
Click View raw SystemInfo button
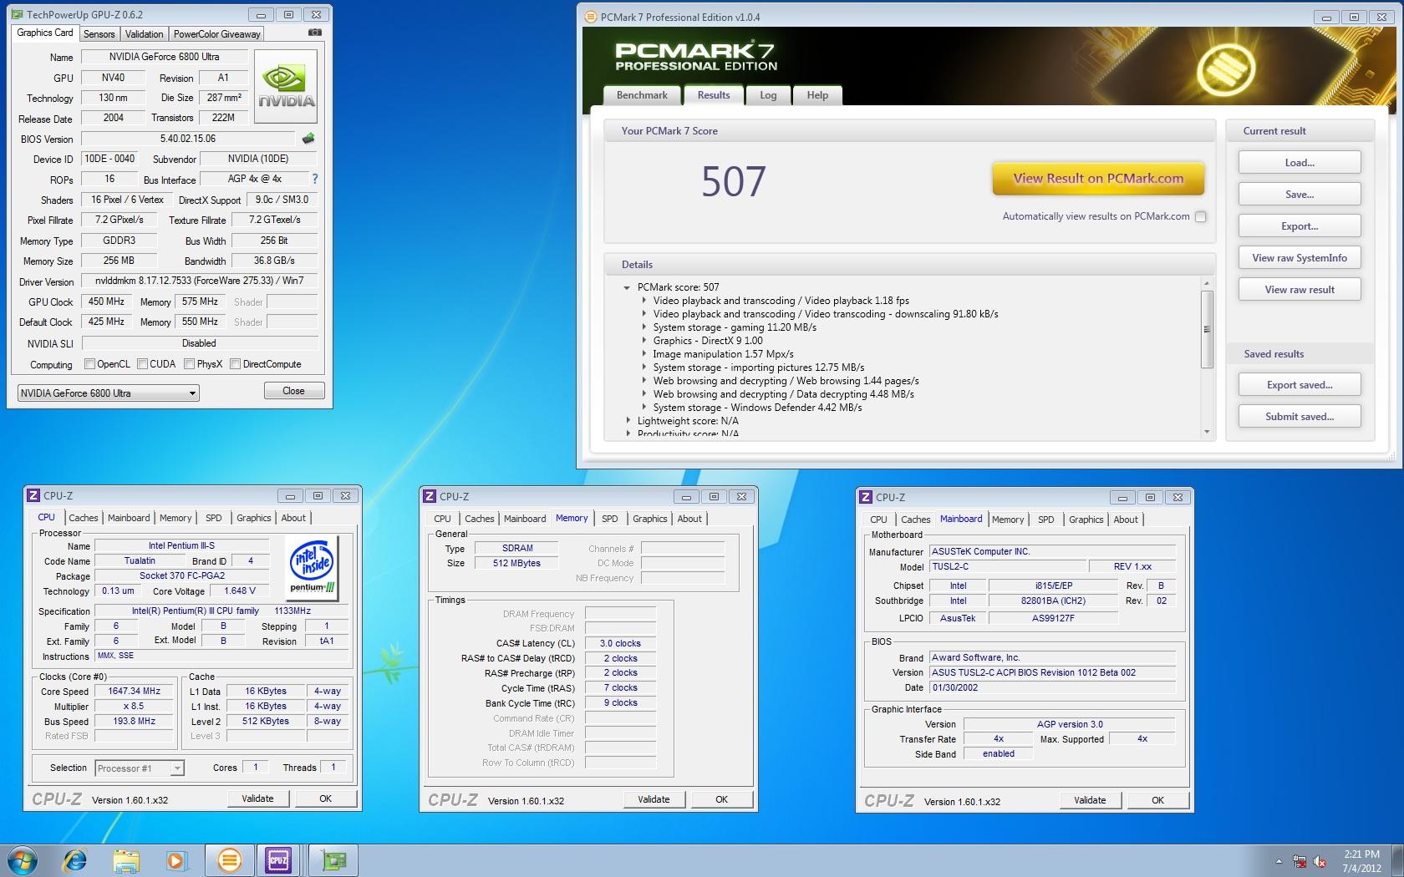coord(1300,258)
